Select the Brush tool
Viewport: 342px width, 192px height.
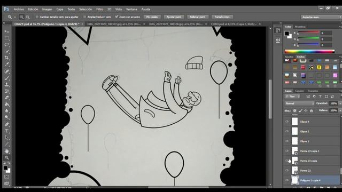7,78
